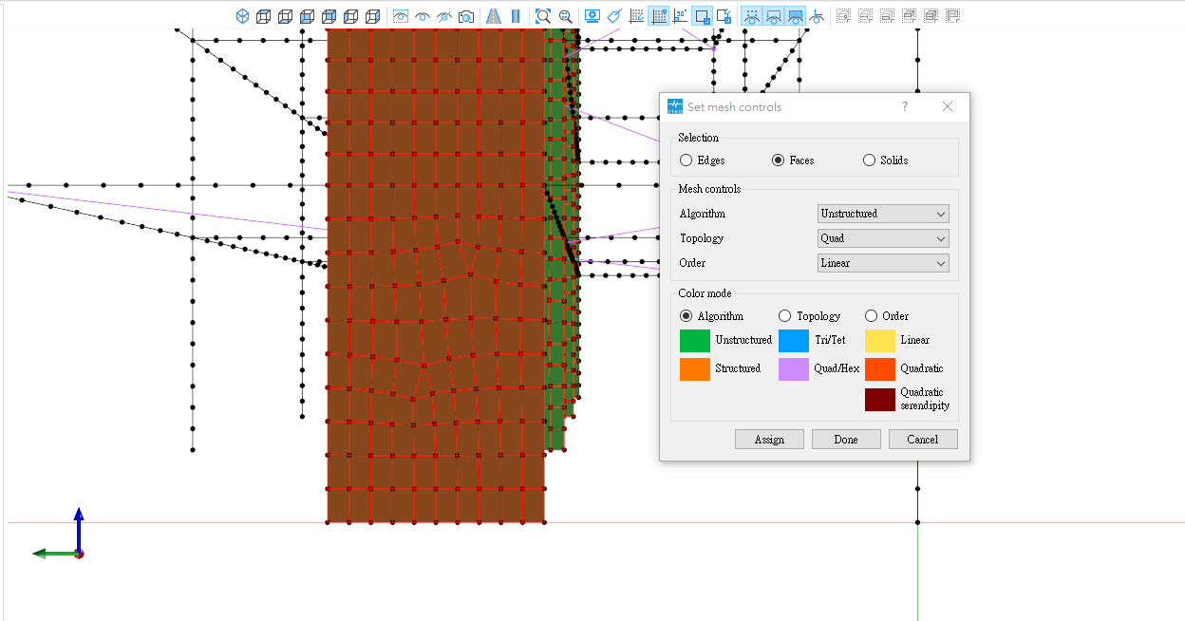Choose Topology color mode radio button

784,316
